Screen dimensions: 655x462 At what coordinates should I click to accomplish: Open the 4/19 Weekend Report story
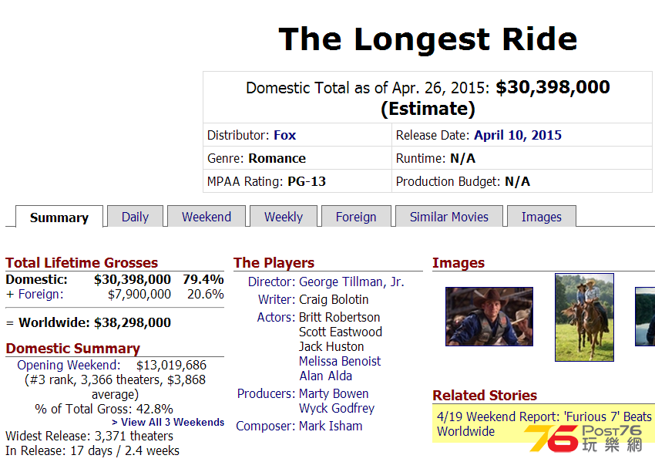(544, 423)
